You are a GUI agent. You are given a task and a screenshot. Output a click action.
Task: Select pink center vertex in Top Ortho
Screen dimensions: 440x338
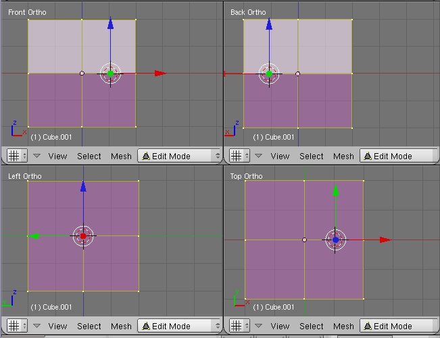[x=304, y=240]
